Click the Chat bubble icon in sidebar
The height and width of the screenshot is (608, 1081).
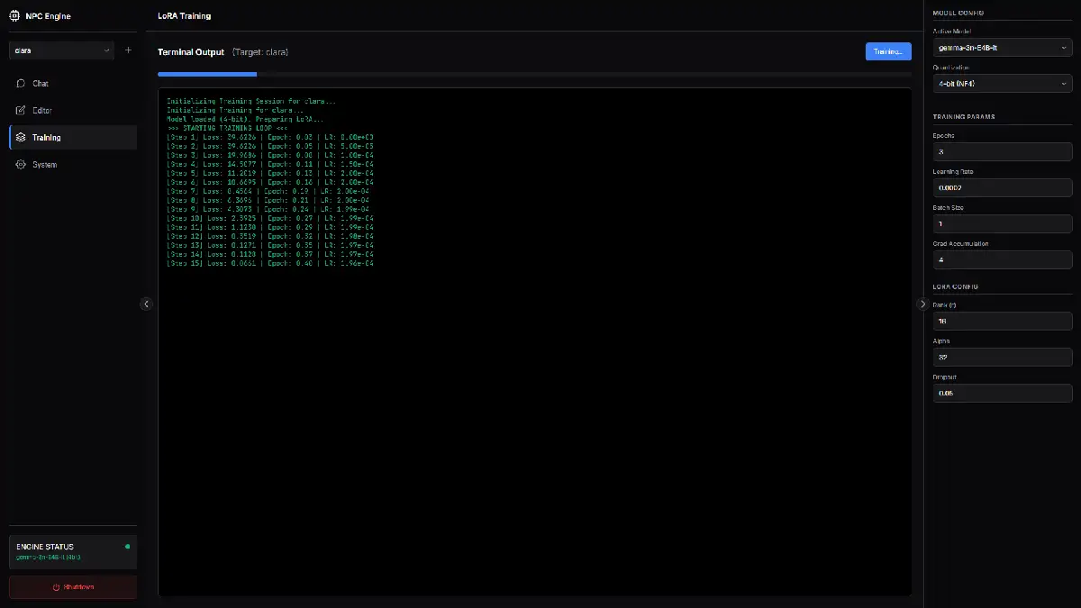coord(21,84)
